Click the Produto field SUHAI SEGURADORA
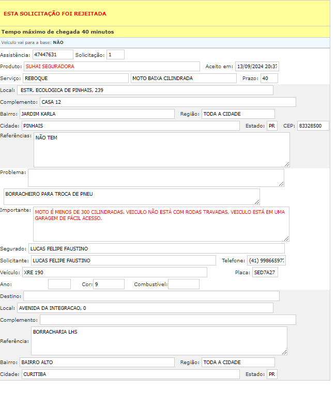This screenshot has height=393, width=336. (112, 67)
